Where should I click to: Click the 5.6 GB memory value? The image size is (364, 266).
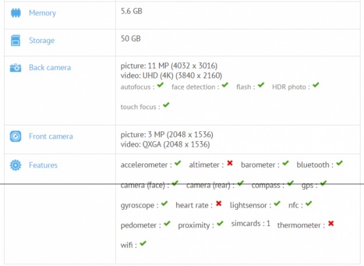(132, 11)
